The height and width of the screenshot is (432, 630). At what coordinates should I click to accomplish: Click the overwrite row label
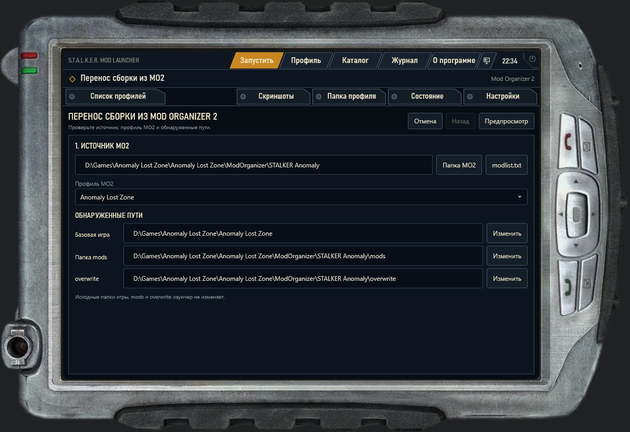pos(87,279)
